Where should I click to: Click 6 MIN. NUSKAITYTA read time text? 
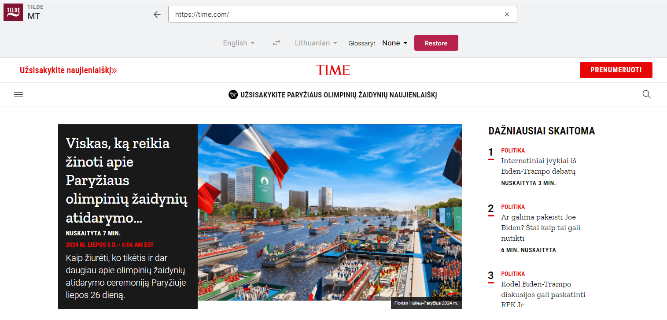tap(528, 250)
